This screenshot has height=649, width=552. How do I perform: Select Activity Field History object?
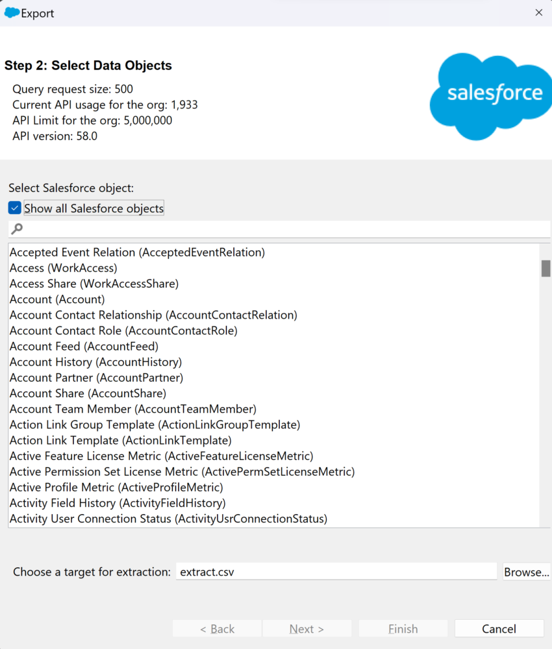[273, 504]
